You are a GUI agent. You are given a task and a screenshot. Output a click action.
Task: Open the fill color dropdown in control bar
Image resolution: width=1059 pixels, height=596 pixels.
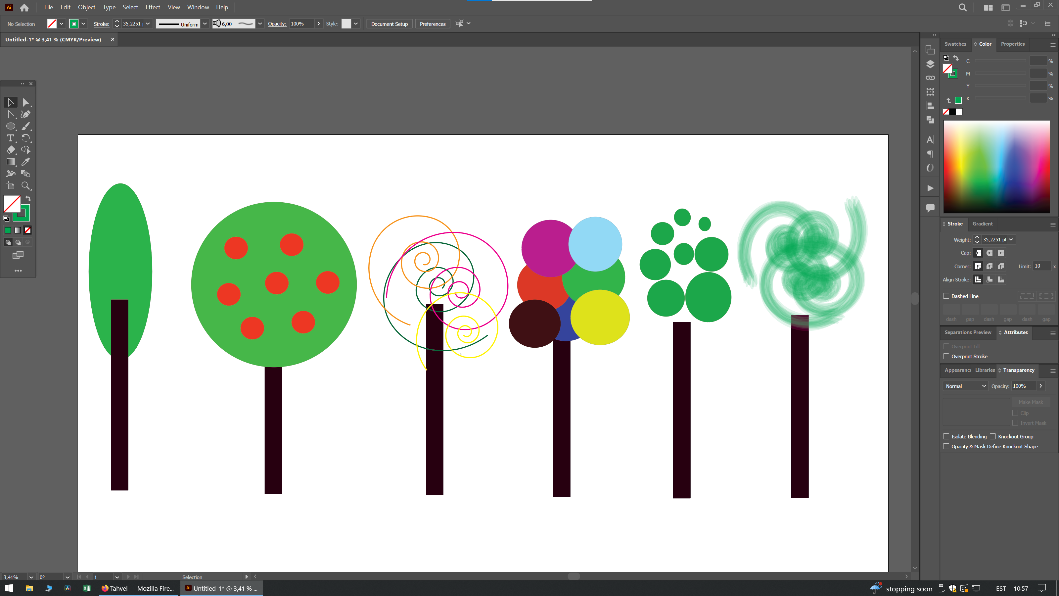pos(61,24)
